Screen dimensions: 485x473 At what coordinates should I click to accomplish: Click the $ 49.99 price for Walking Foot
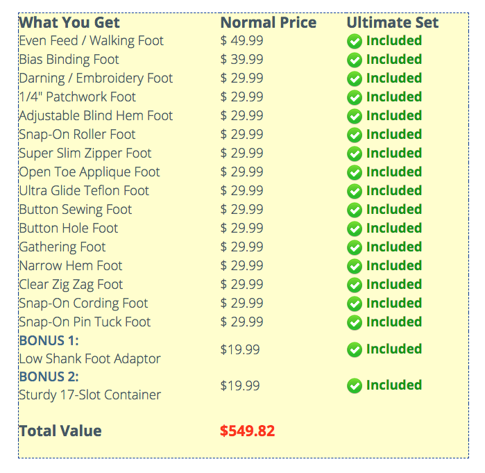[x=241, y=41]
